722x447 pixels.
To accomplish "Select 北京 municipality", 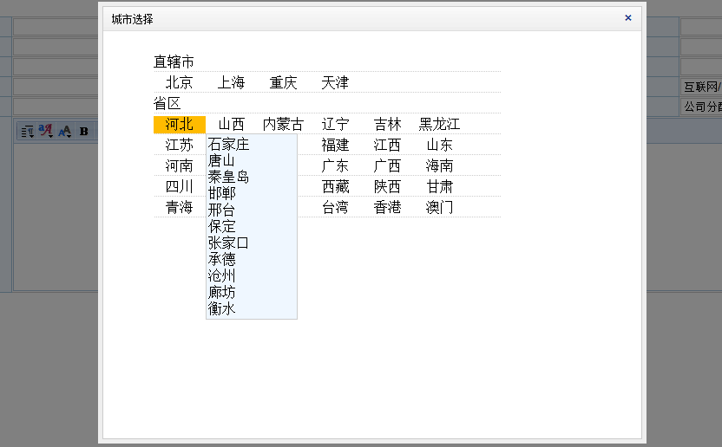I will tap(180, 83).
